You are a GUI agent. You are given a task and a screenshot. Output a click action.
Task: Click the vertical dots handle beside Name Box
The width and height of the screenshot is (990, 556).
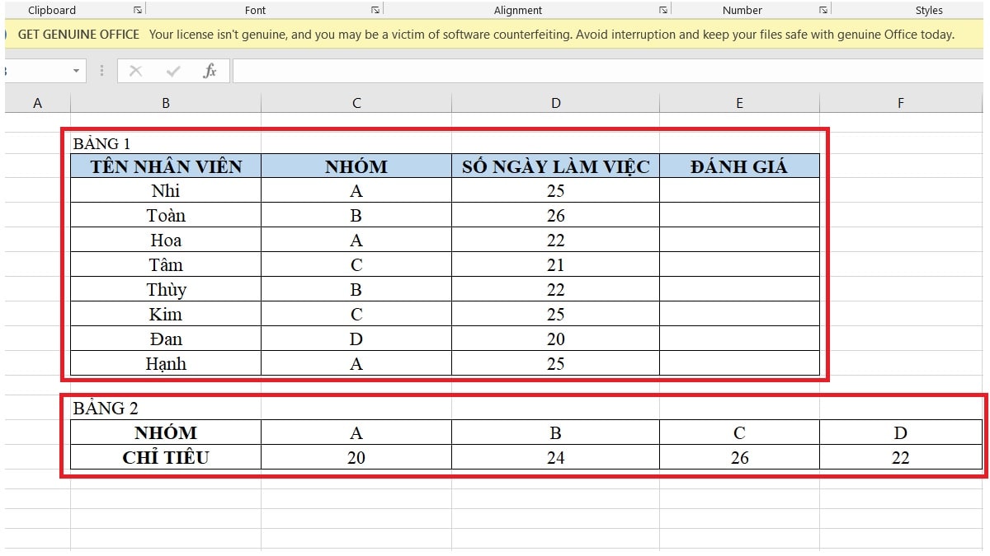pyautogui.click(x=102, y=71)
